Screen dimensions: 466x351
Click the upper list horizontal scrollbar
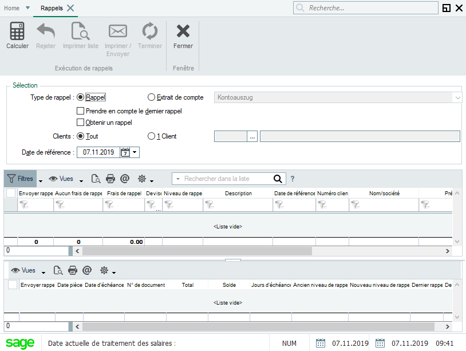[x=198, y=251]
